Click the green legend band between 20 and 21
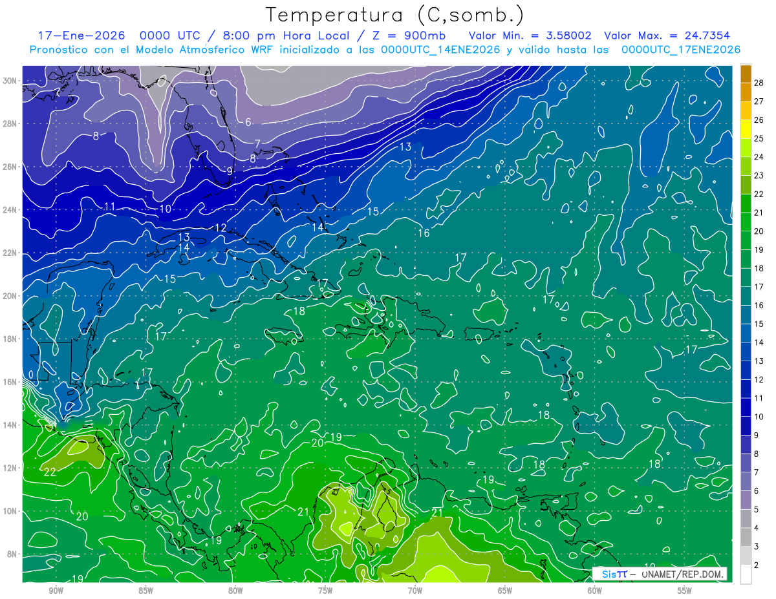The image size is (776, 599). click(x=746, y=222)
